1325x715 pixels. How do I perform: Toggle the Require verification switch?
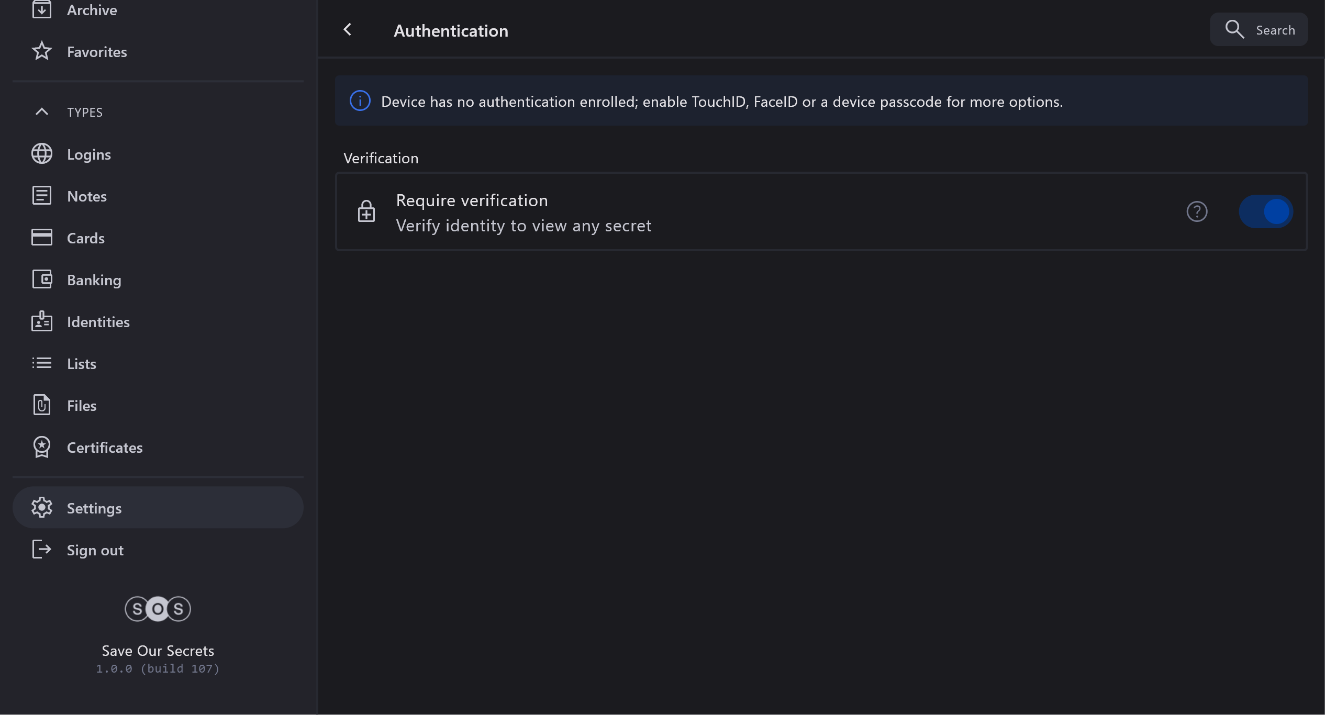(1266, 211)
